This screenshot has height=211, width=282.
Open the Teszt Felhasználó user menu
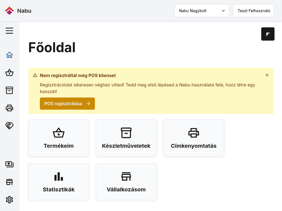[x=253, y=11]
